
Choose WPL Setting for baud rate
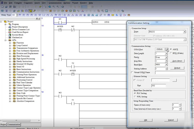pyautogui.click(x=135, y=96)
